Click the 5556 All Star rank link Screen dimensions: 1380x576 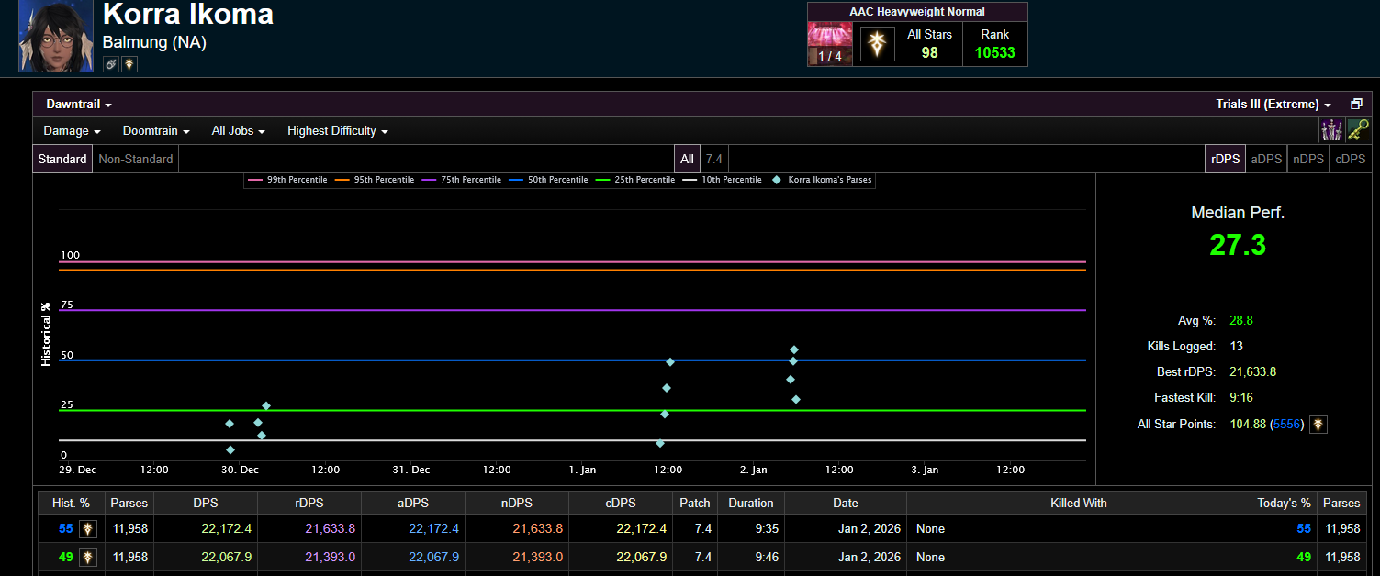point(1287,424)
